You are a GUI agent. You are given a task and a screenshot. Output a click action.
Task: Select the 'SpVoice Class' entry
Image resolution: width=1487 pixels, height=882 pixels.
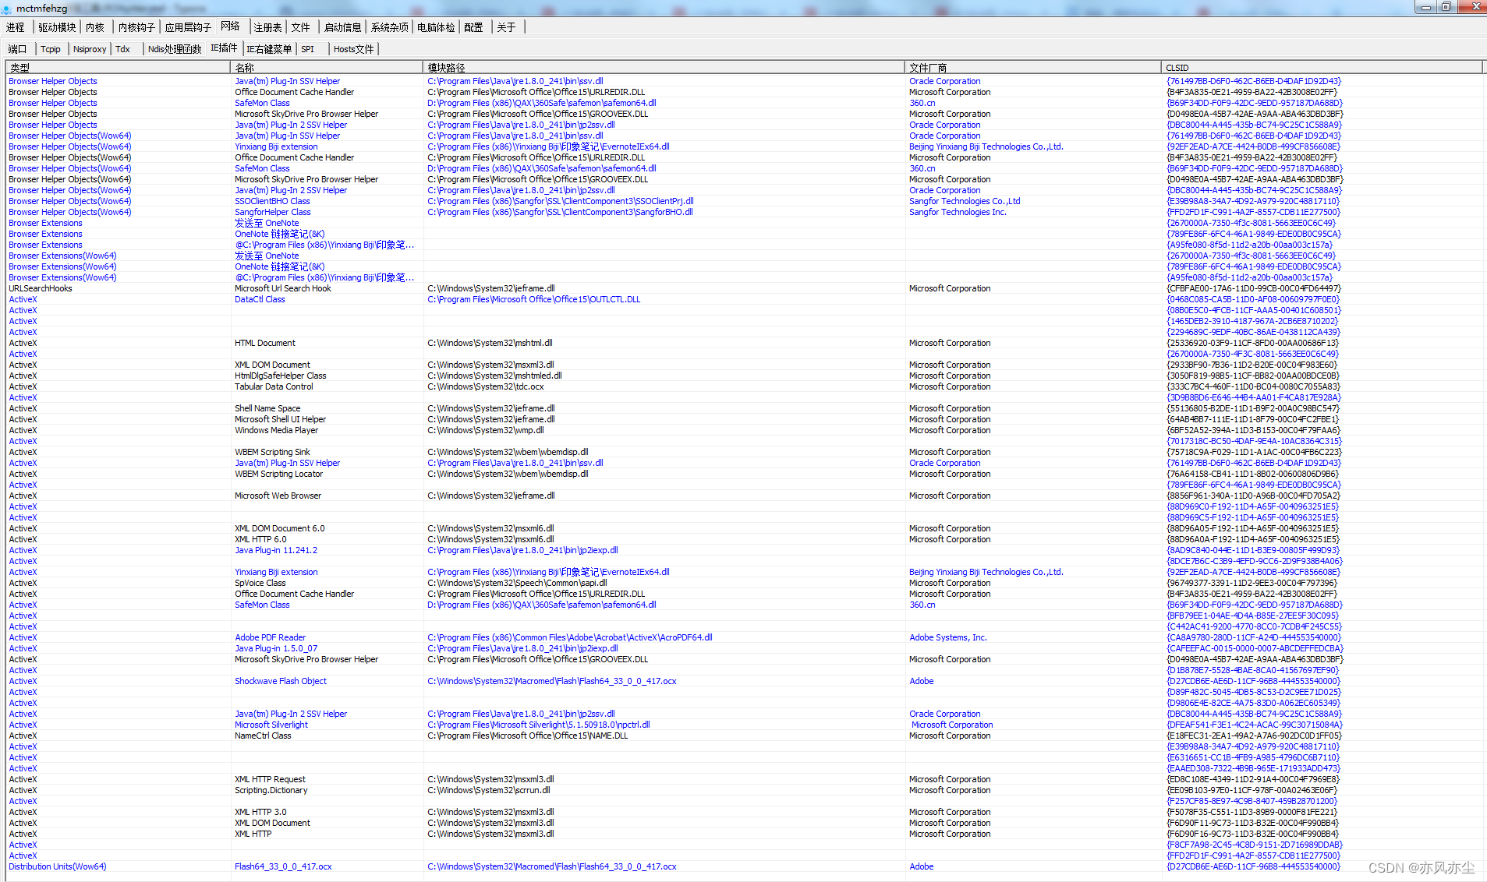tap(260, 583)
